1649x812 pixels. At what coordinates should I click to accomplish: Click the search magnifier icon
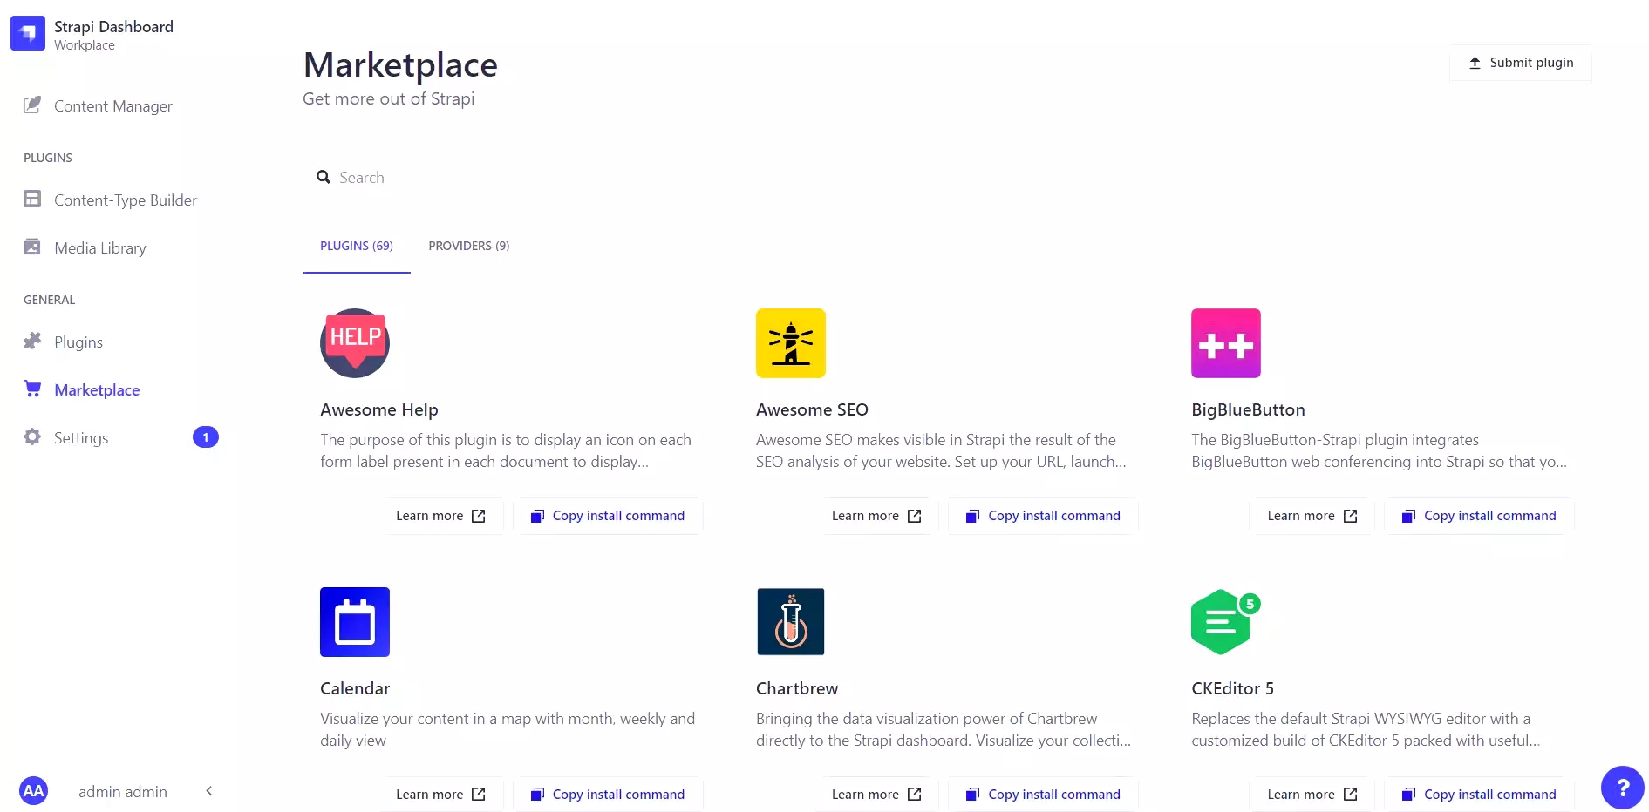point(324,176)
